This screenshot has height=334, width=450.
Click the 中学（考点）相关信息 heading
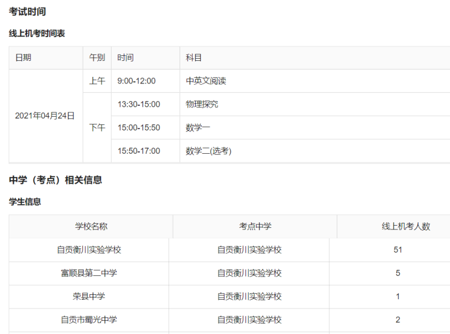click(x=55, y=180)
